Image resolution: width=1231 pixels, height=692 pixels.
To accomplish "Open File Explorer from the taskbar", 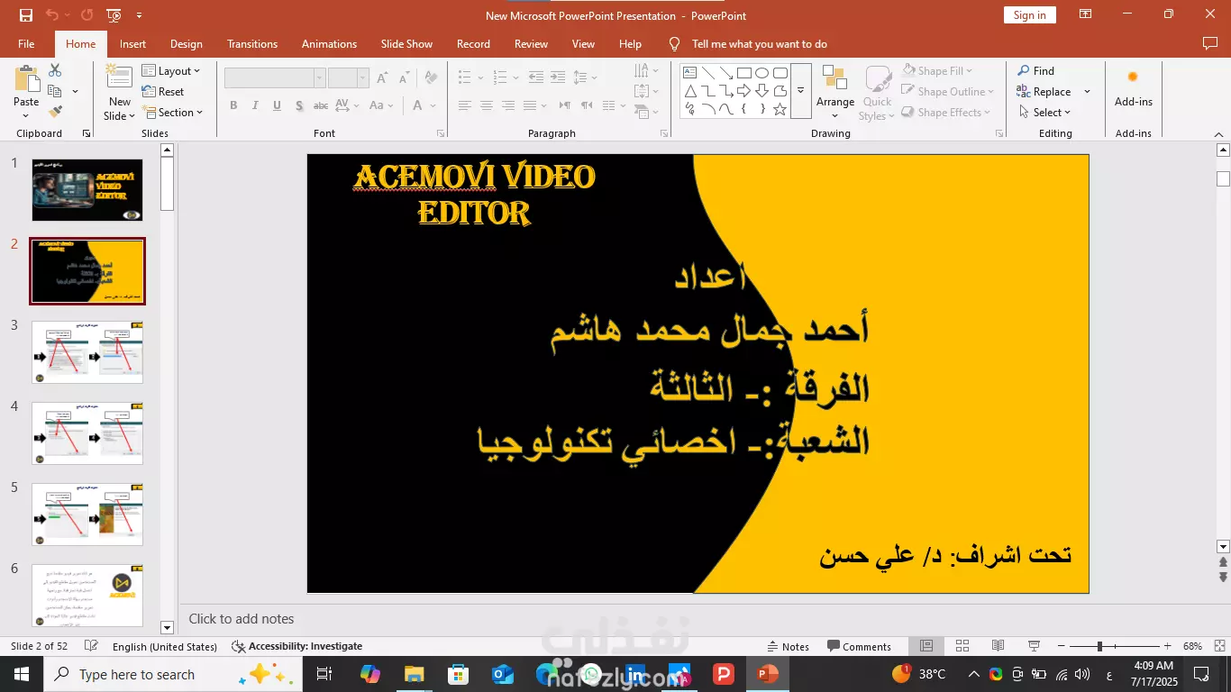I will click(414, 674).
